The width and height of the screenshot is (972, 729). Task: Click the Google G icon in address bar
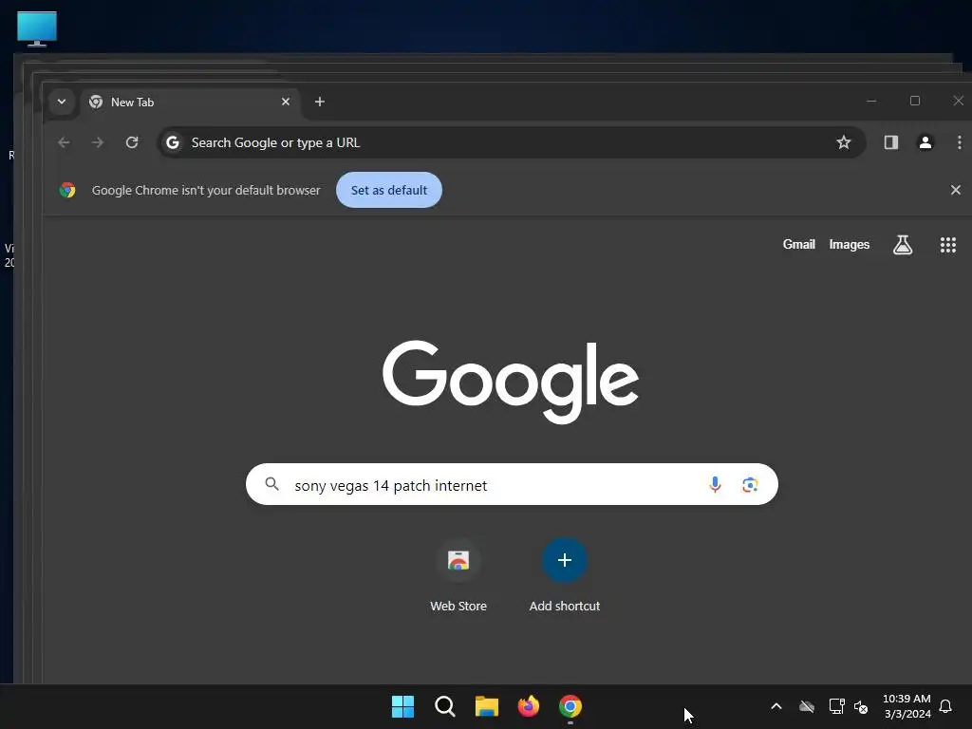[173, 142]
